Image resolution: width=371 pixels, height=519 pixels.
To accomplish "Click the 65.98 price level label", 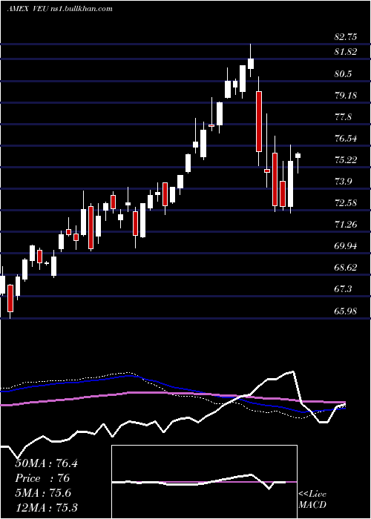I will (346, 311).
